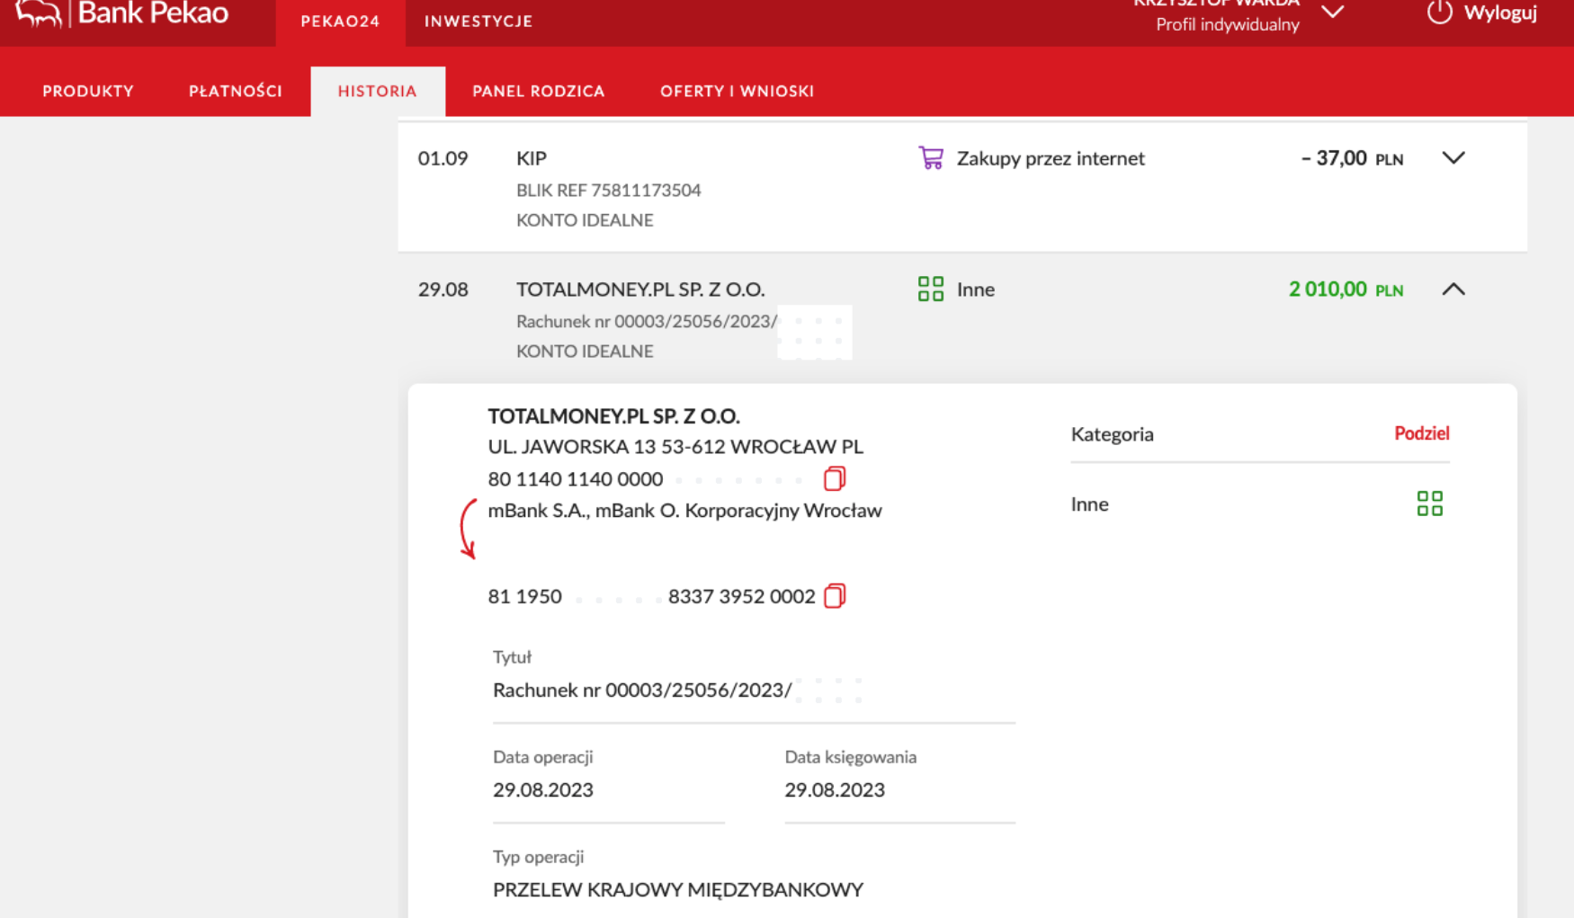Click the TOTALMONEY.PL SP. Z O.O. row title
The image size is (1574, 918).
pyautogui.click(x=640, y=290)
